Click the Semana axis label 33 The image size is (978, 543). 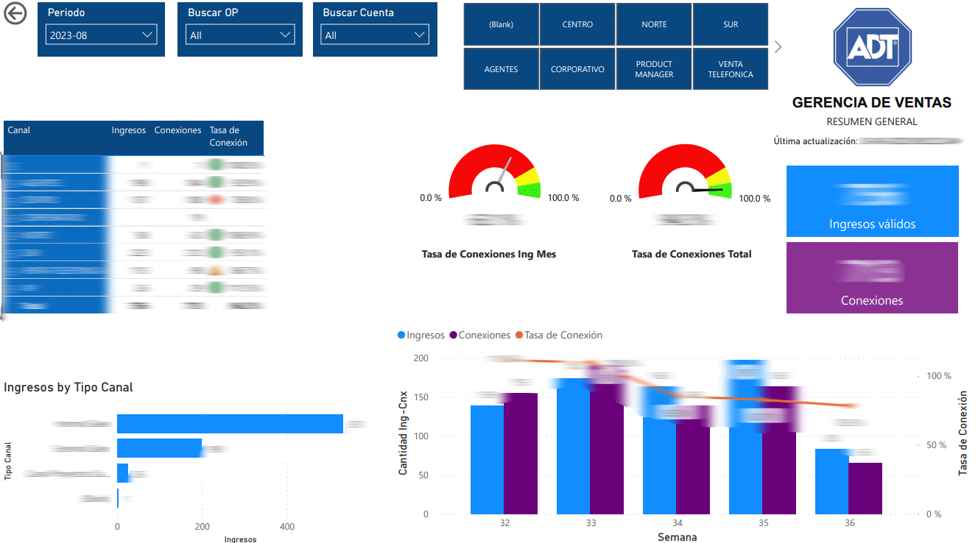click(x=591, y=523)
